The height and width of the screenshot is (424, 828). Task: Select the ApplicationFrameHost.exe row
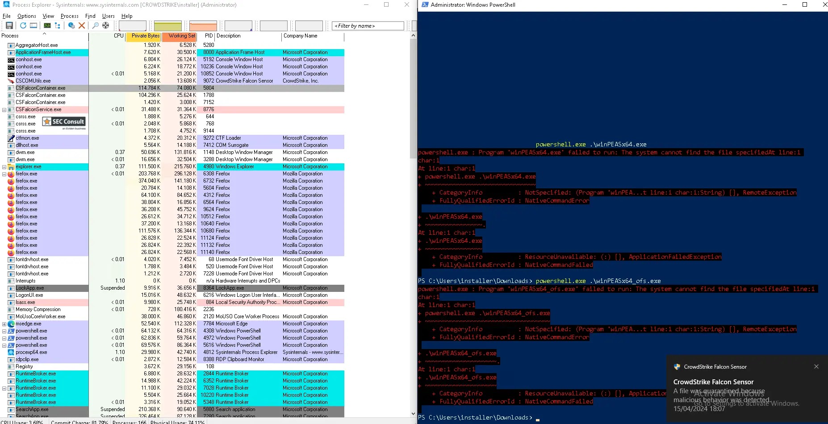[x=172, y=52]
